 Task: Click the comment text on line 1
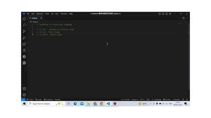pyautogui.click(x=54, y=25)
